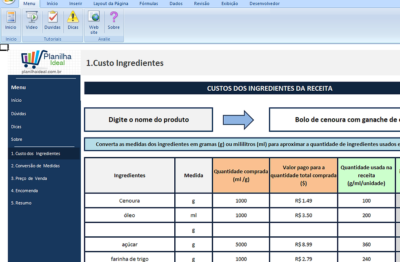This screenshot has width=400, height=262.
Task: Select the 240 quantity used cell
Action: tap(367, 258)
